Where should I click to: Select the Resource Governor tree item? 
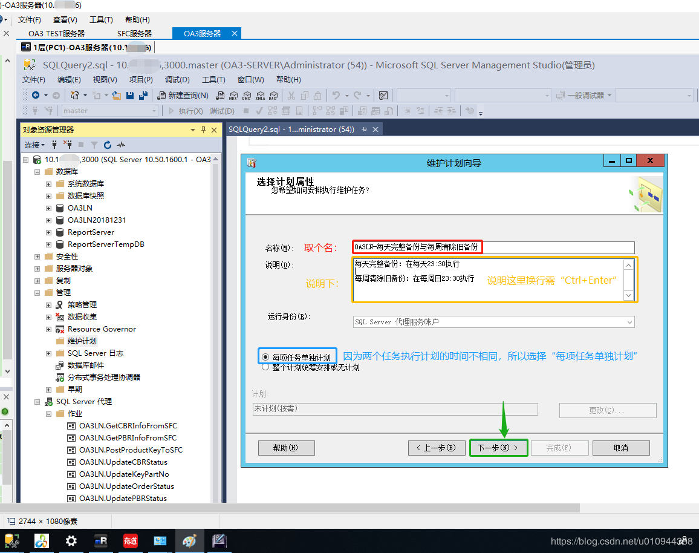[102, 329]
